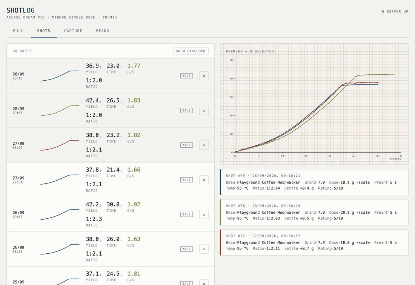Image resolution: width=415 pixels, height=285 pixels.
Task: Click the blue sparkline of the 28/09 09:10 shot
Action: (60, 76)
